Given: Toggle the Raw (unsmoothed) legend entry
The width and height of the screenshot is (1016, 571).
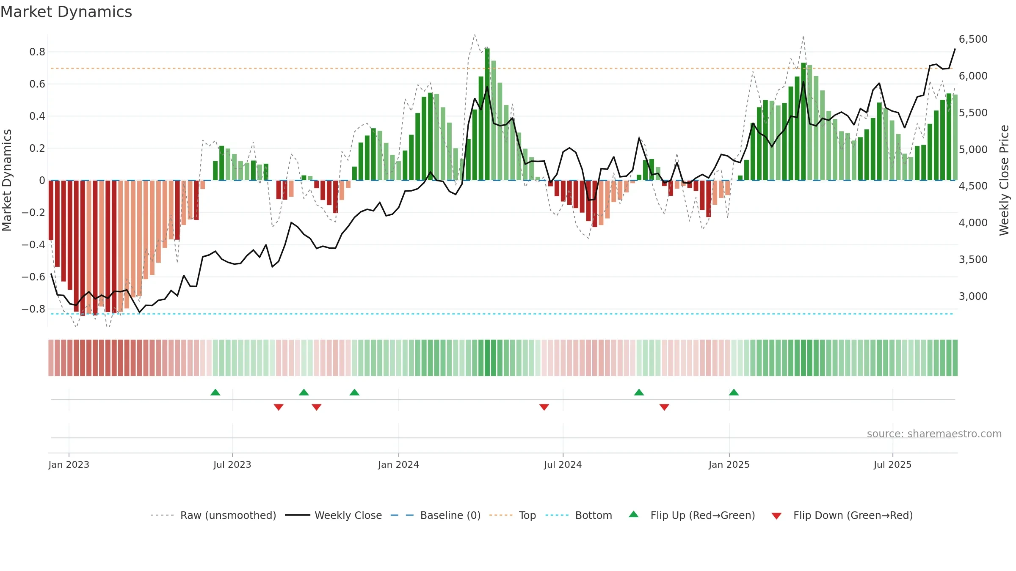Looking at the screenshot, I should click(213, 515).
